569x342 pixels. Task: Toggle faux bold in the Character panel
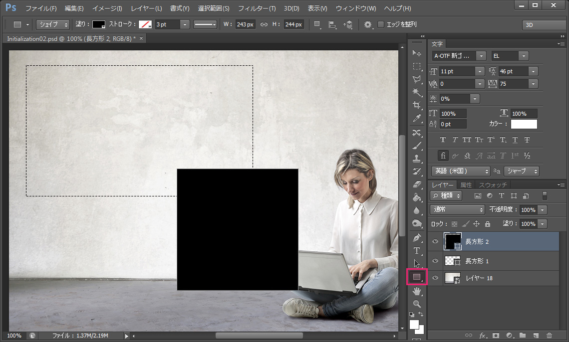(x=443, y=140)
